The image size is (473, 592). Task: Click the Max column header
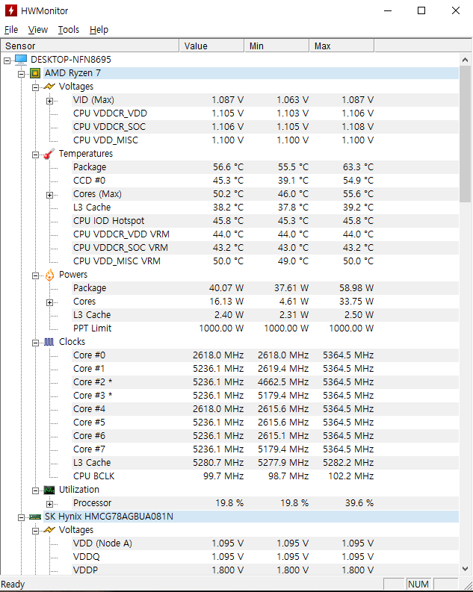tap(342, 46)
